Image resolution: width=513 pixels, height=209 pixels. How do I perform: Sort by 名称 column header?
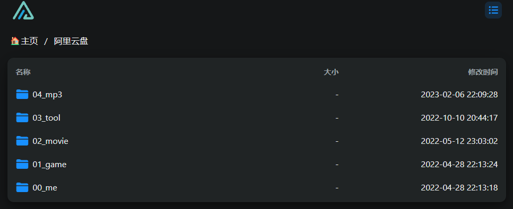coord(23,72)
